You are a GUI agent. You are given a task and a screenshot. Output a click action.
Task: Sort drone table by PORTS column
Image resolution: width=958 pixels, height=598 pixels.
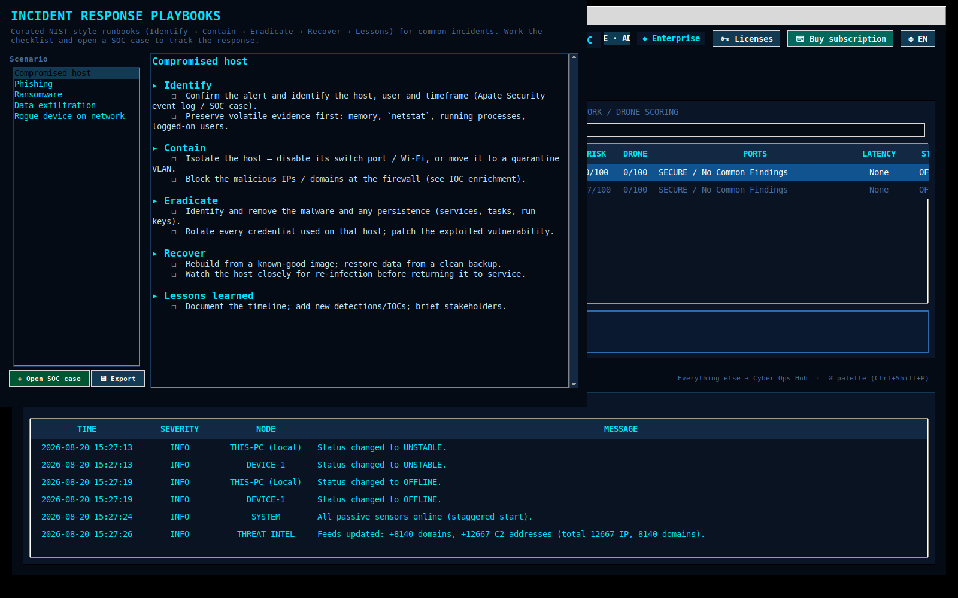tap(755, 154)
